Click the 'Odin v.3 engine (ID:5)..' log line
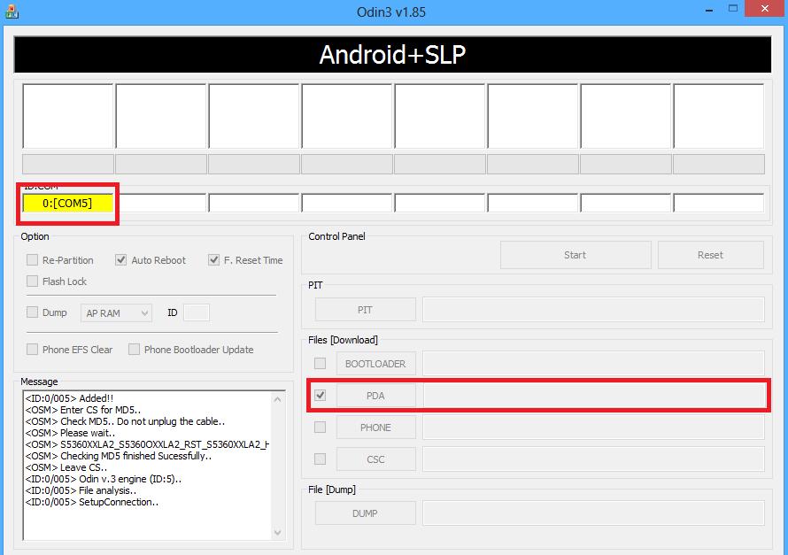Screen dimensions: 788x555 104,479
